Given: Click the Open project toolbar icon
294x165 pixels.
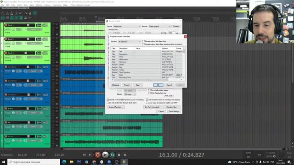Looking at the screenshot, I should [x=7, y=13].
